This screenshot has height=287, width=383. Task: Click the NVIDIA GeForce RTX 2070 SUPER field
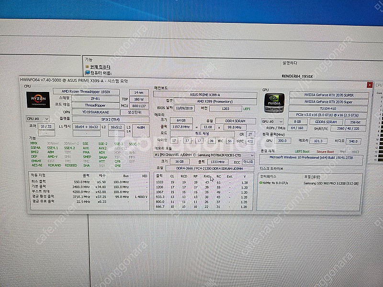(x=329, y=95)
